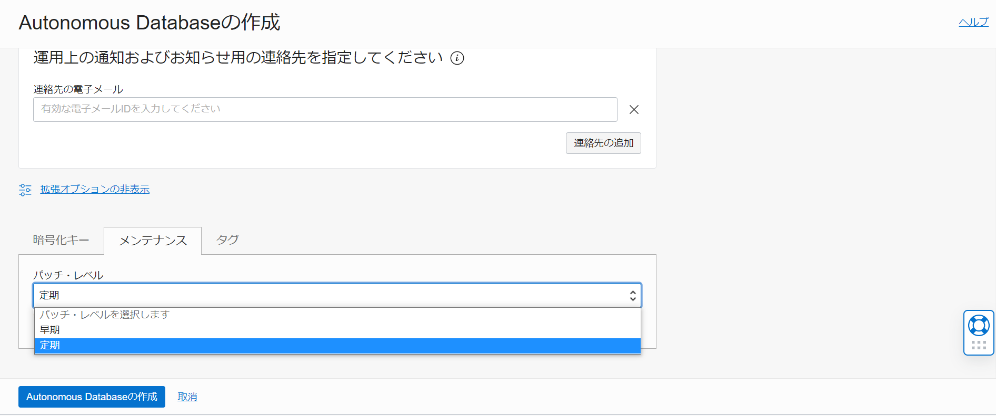
Task: Collapse advanced options via 拡張オプションの非表示 link
Action: tap(94, 189)
